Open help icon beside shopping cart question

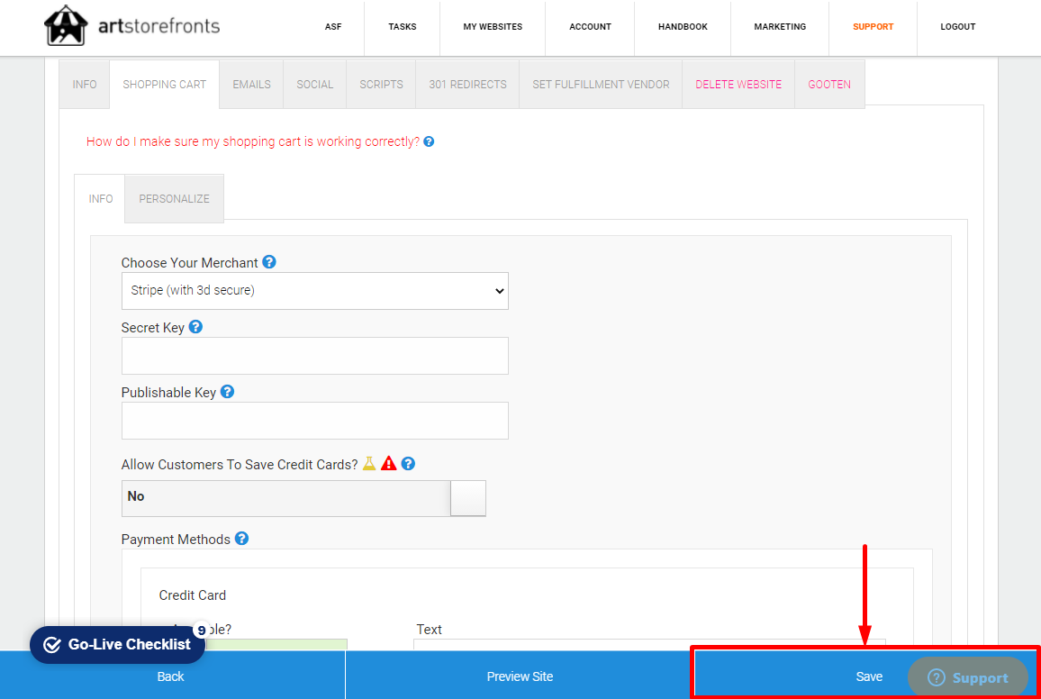coord(429,141)
